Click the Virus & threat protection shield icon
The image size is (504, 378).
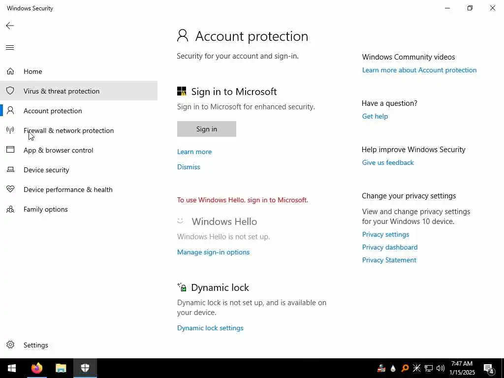[x=10, y=91]
